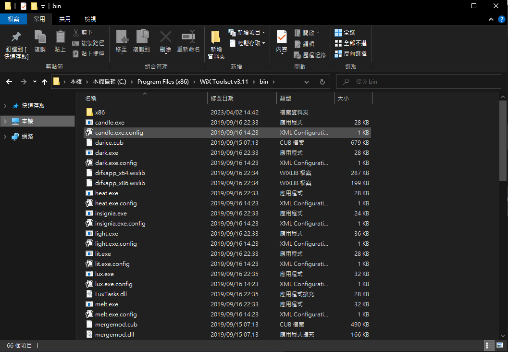Open History (歷程記錄)
Viewport: 508px width, 352px height.
pyautogui.click(x=310, y=55)
